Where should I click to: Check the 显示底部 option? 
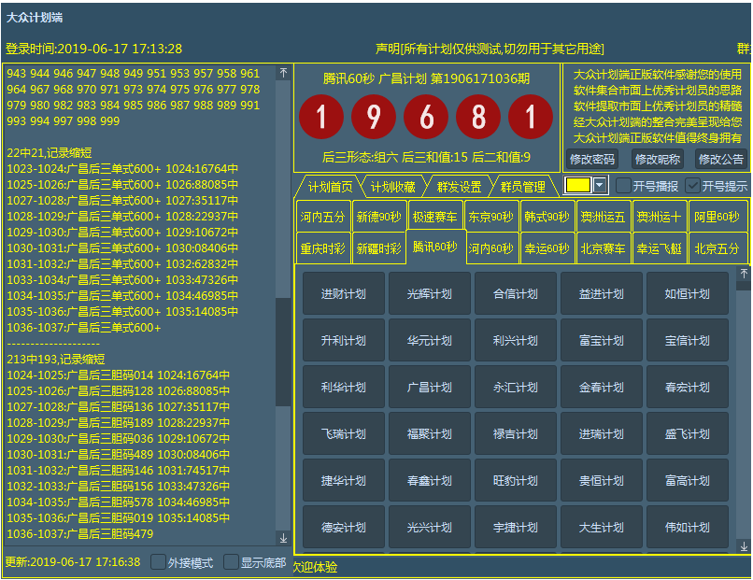tap(231, 562)
